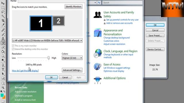This screenshot has height=103, width=184.
Task: Select the Crop tool
Action: click(3, 21)
